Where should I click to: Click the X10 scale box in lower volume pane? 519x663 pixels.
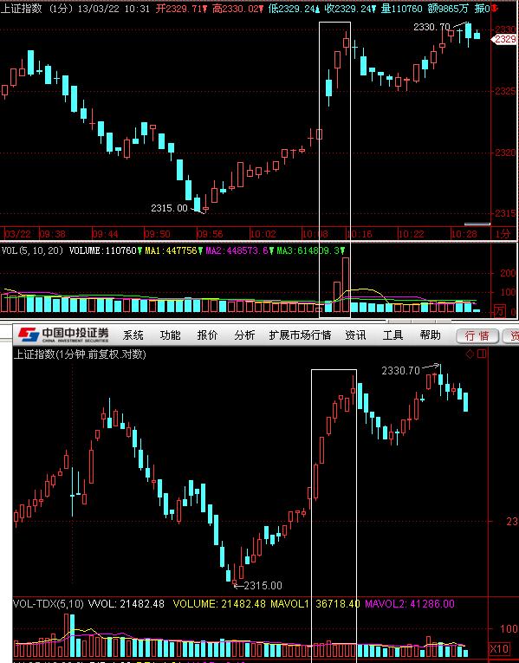[x=499, y=648]
